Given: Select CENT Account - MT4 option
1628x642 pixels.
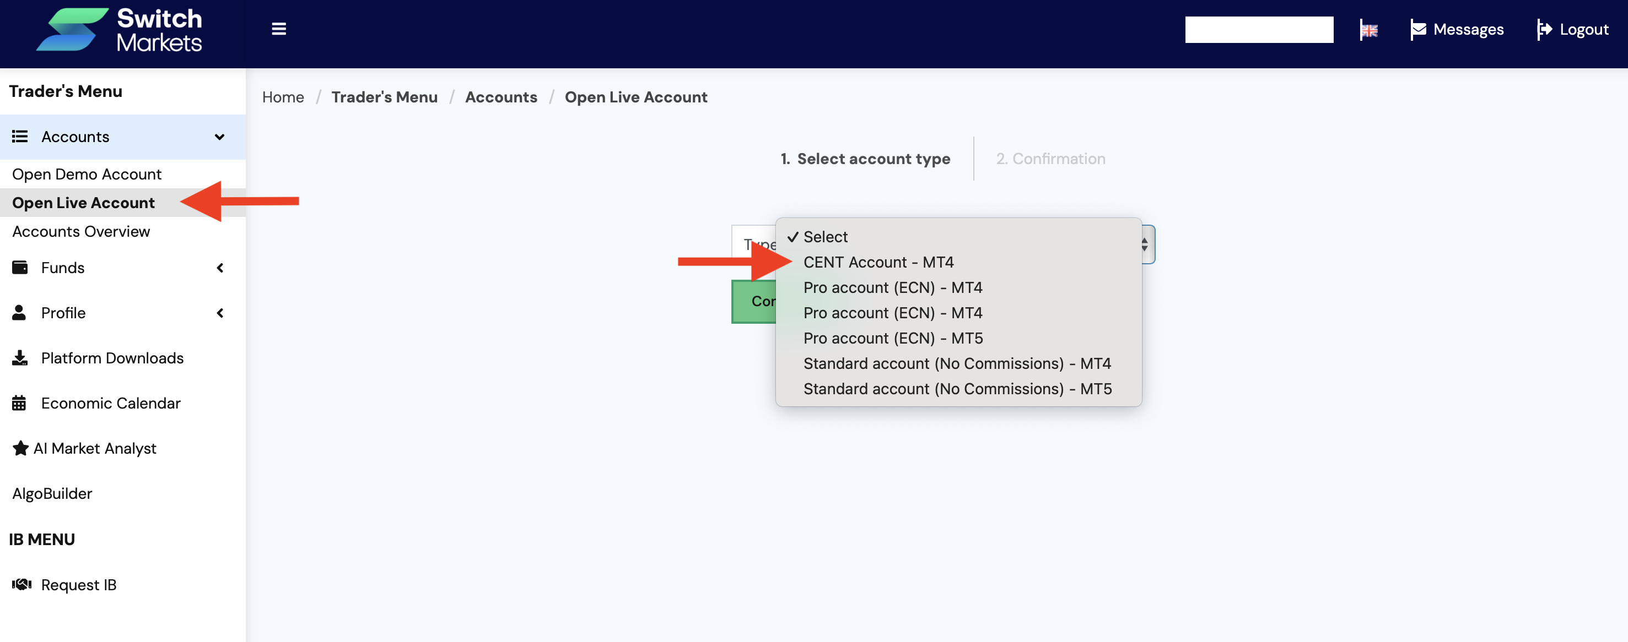Looking at the screenshot, I should 879,262.
